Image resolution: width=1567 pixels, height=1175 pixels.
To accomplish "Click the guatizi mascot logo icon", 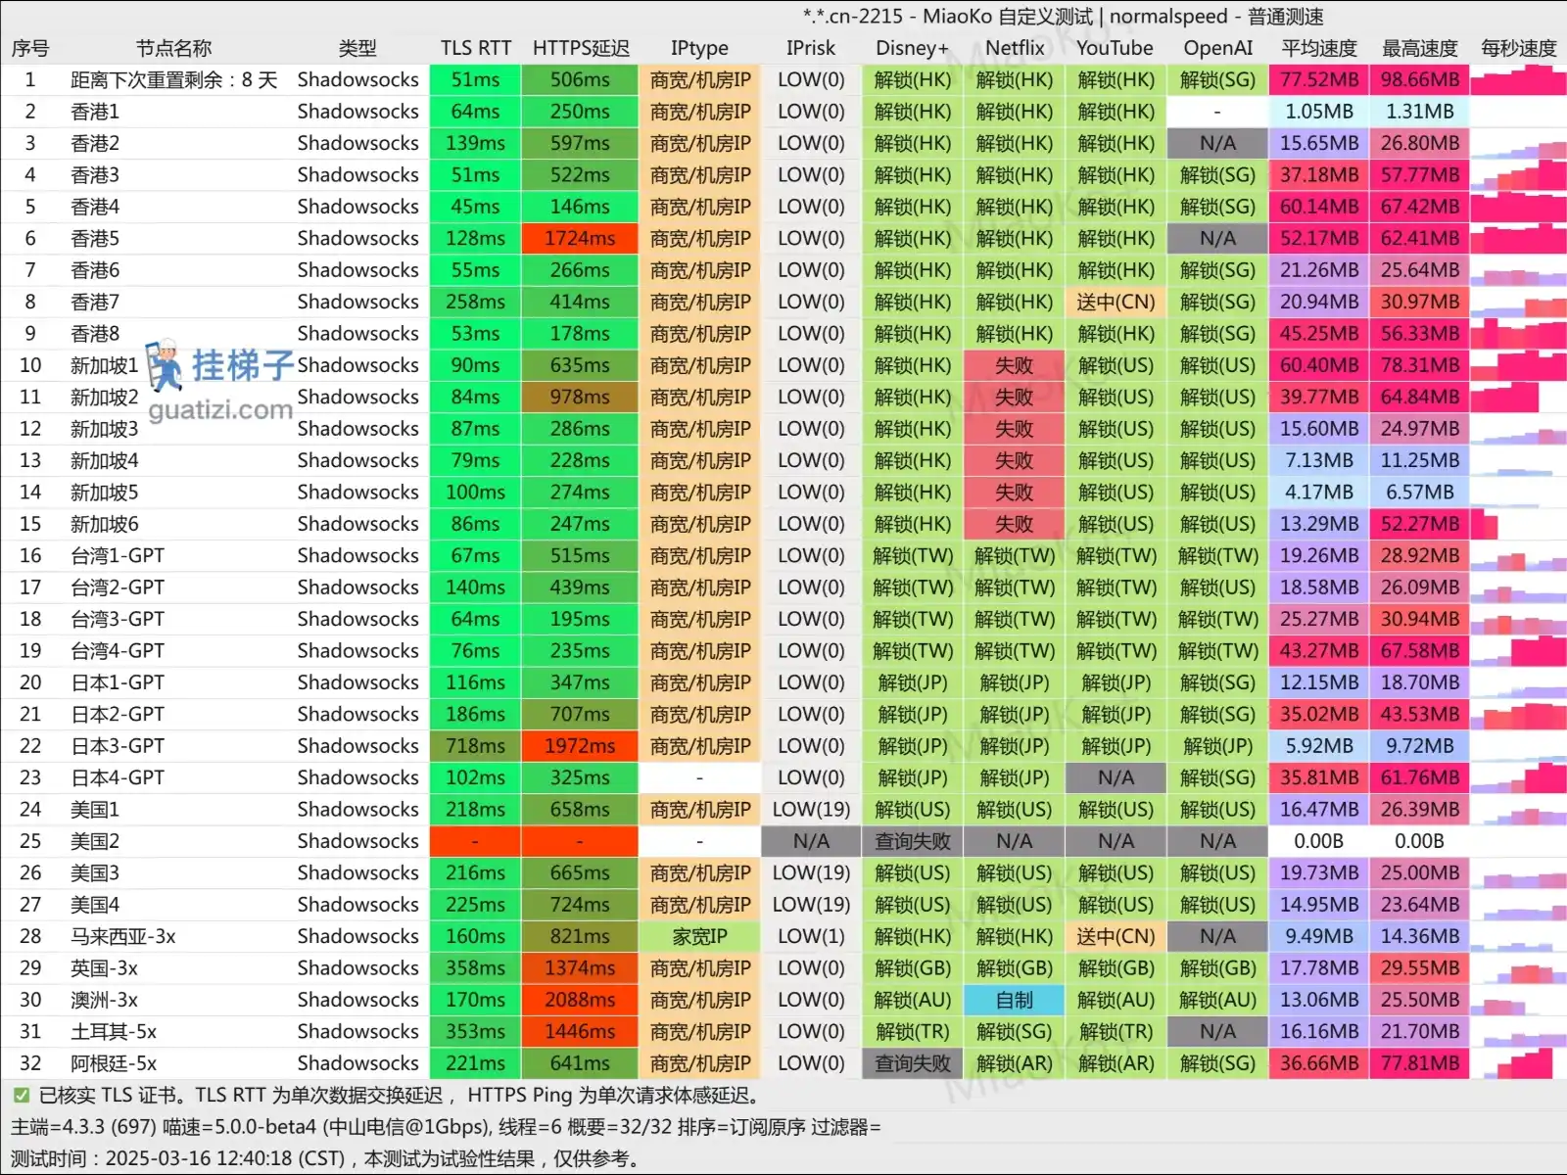I will pos(165,365).
